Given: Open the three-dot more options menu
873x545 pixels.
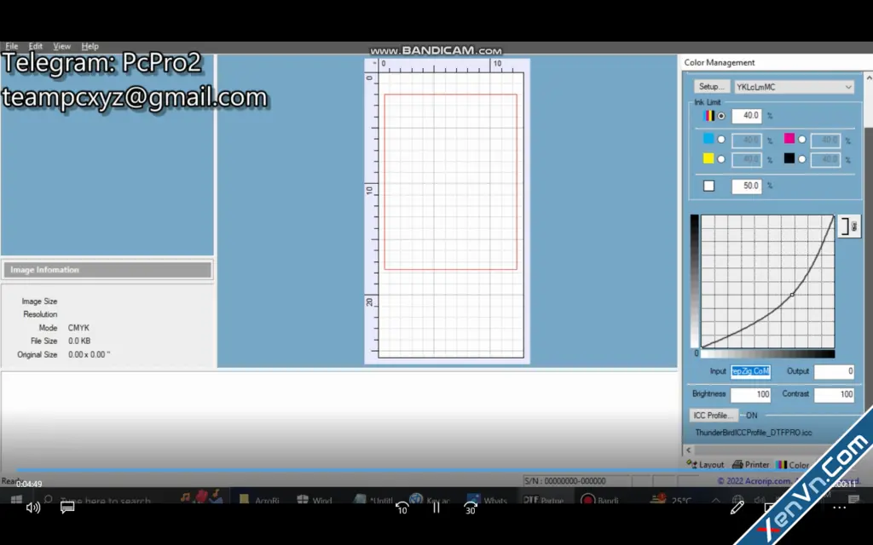Looking at the screenshot, I should point(840,508).
